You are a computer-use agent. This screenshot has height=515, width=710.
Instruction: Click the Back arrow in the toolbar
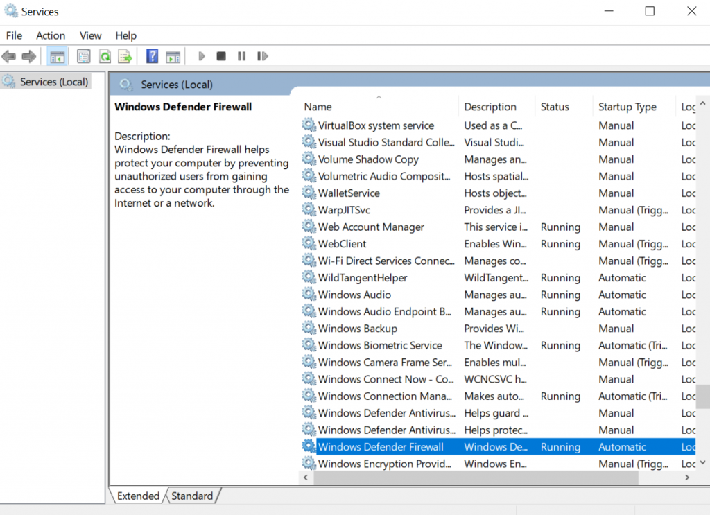click(8, 57)
